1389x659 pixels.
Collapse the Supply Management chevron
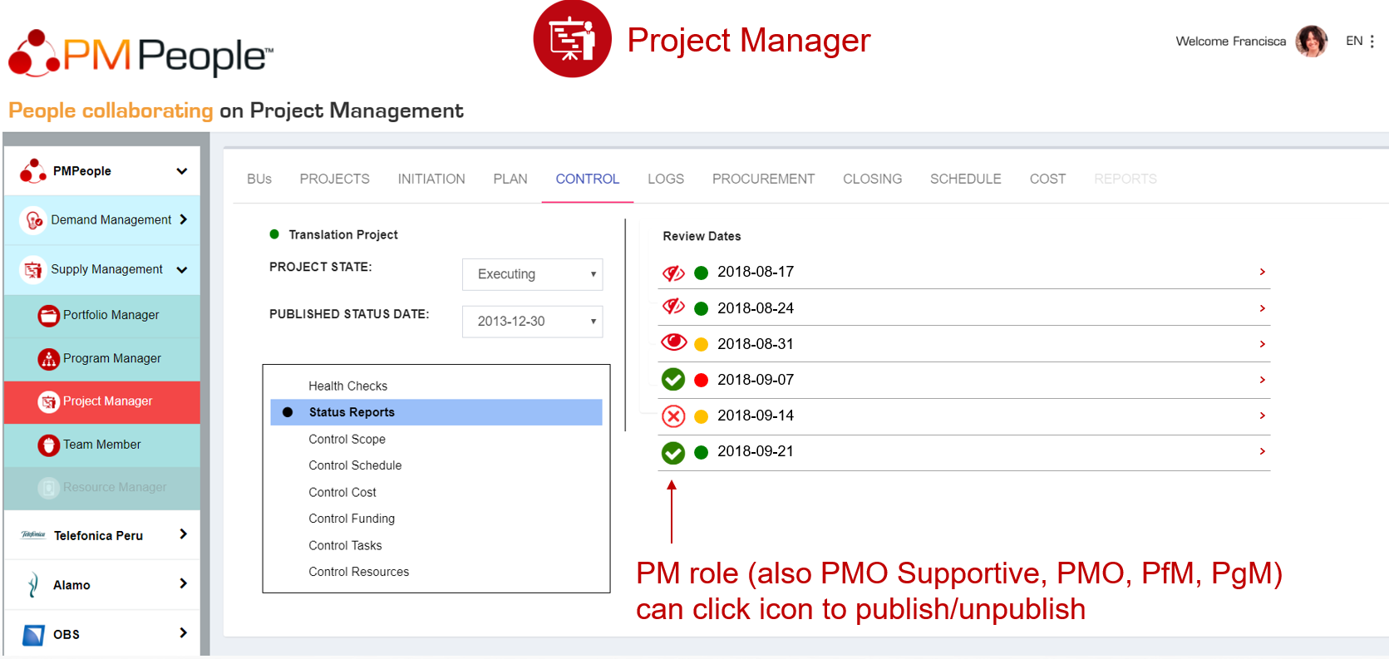point(182,269)
